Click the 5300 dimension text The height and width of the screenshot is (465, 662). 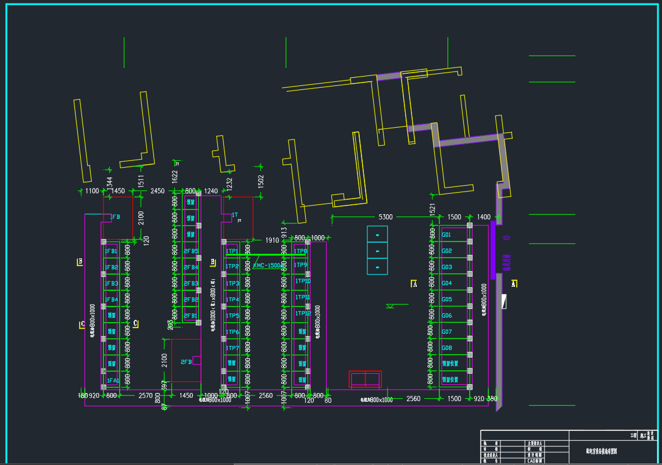click(385, 217)
